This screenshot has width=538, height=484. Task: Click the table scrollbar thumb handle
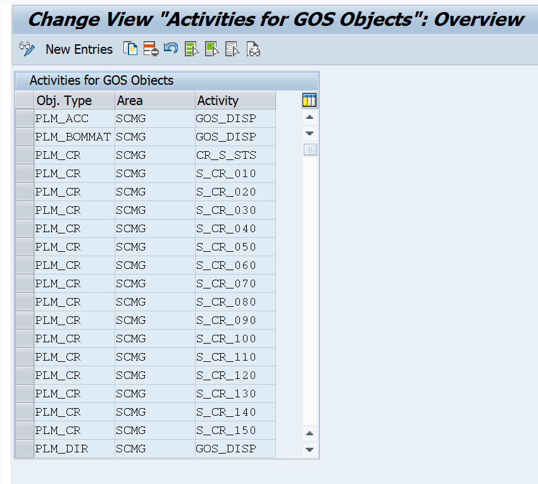(310, 150)
